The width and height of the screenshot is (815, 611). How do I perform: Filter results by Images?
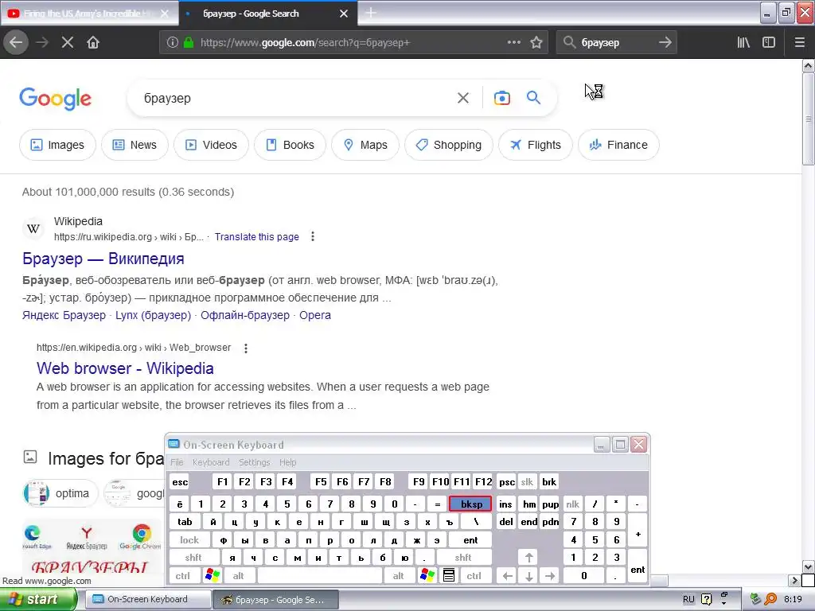click(57, 145)
